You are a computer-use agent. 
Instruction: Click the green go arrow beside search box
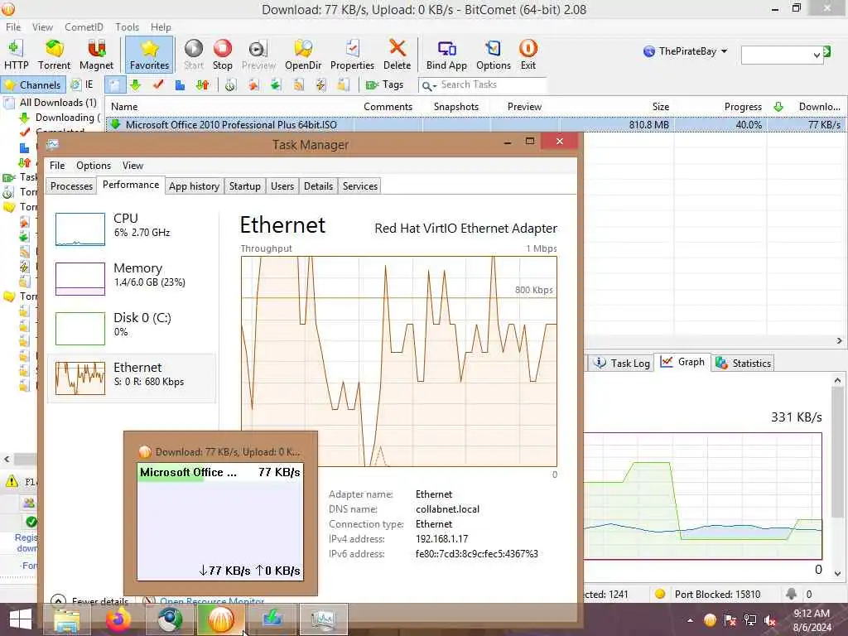826,52
